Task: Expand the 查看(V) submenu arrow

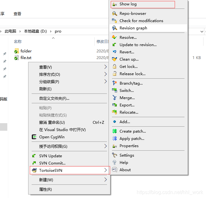Action: click(105, 67)
